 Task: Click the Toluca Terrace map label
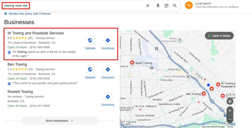(x=145, y=106)
